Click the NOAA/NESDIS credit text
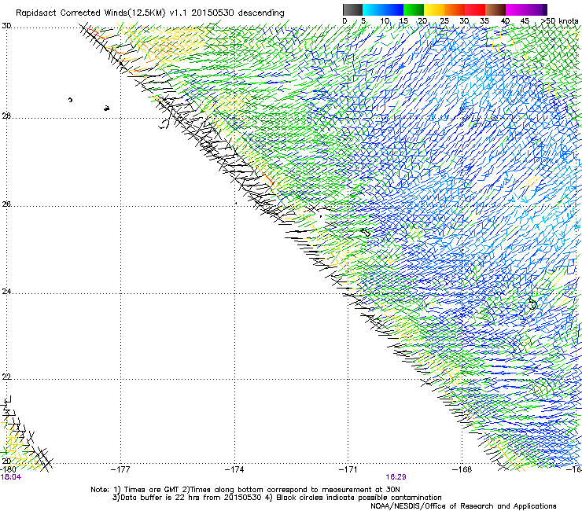582x511 pixels. [x=463, y=505]
